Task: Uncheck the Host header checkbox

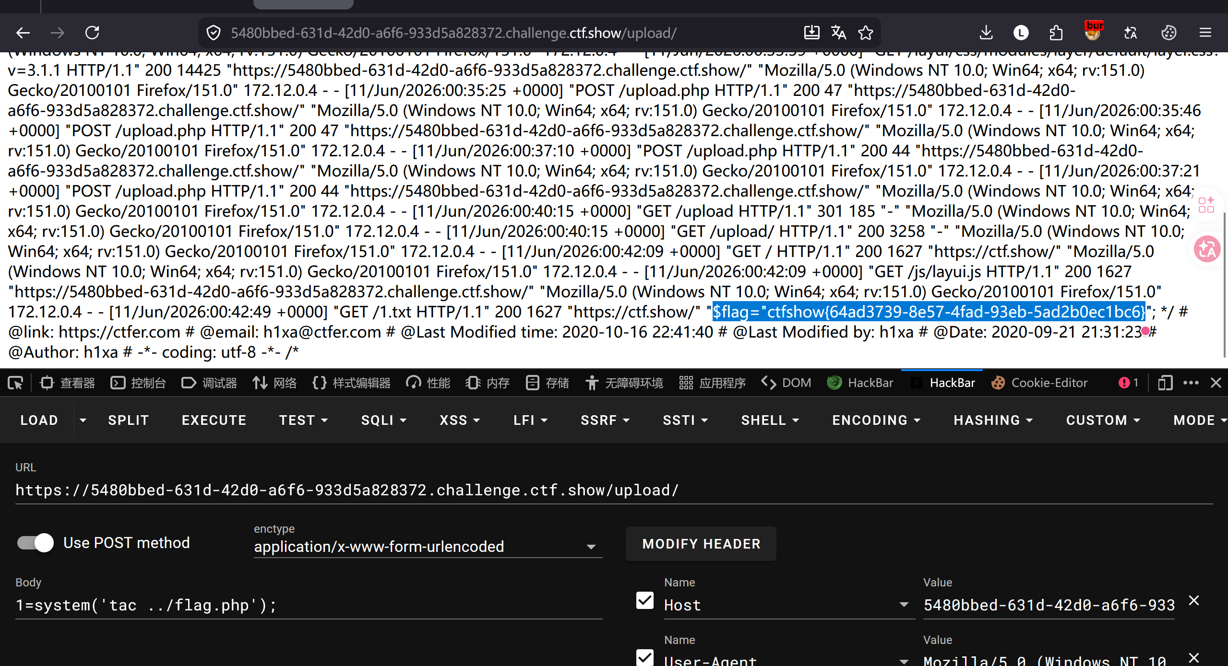Action: click(645, 600)
